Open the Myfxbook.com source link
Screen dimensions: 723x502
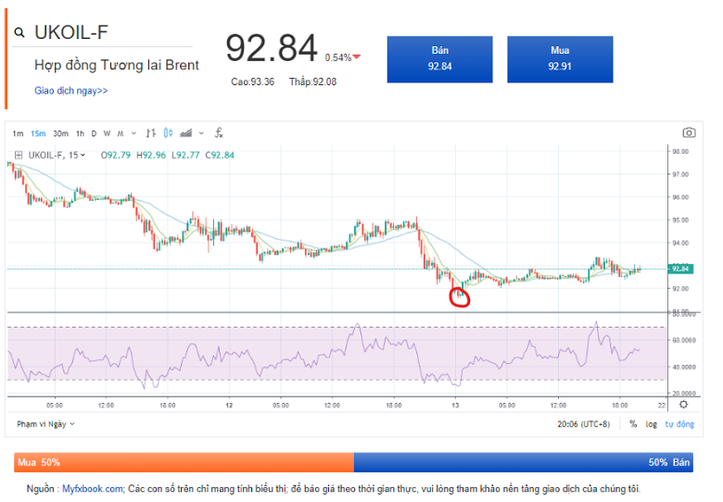pyautogui.click(x=93, y=488)
